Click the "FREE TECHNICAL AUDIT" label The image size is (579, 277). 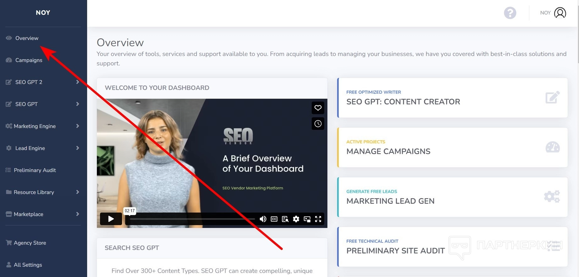tap(372, 241)
